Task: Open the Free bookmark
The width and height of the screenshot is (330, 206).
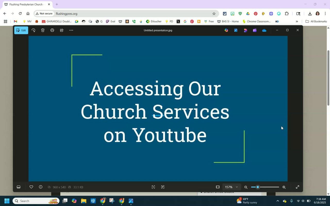Action: [209, 21]
